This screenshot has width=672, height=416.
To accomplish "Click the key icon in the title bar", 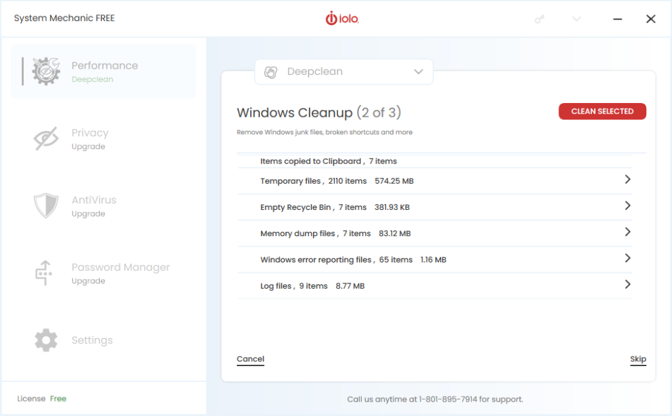I will tap(539, 18).
